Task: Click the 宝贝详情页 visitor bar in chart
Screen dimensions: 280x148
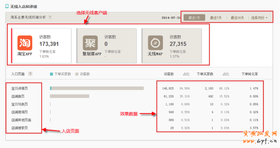Action: pos(97,88)
